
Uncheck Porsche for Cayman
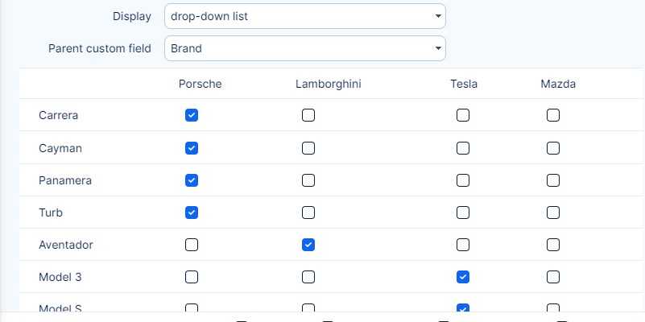(x=192, y=148)
